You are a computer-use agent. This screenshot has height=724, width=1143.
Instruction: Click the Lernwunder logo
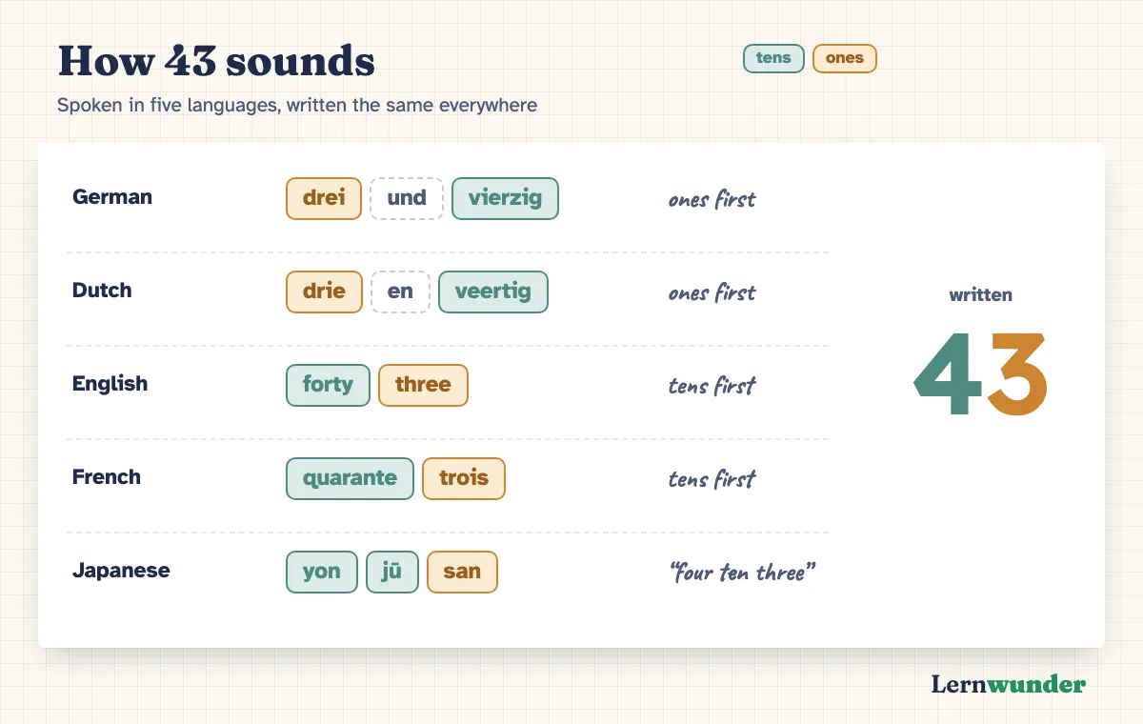[1008, 684]
